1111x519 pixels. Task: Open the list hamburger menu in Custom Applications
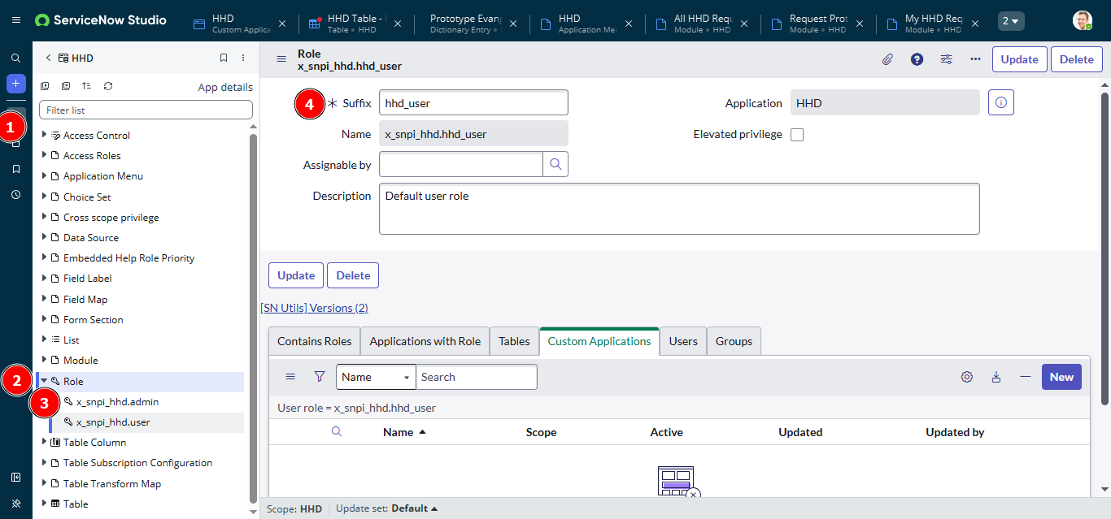pos(290,377)
